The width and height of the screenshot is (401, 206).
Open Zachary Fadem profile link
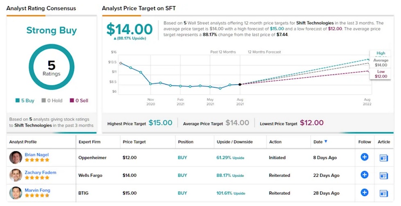[x=40, y=172]
